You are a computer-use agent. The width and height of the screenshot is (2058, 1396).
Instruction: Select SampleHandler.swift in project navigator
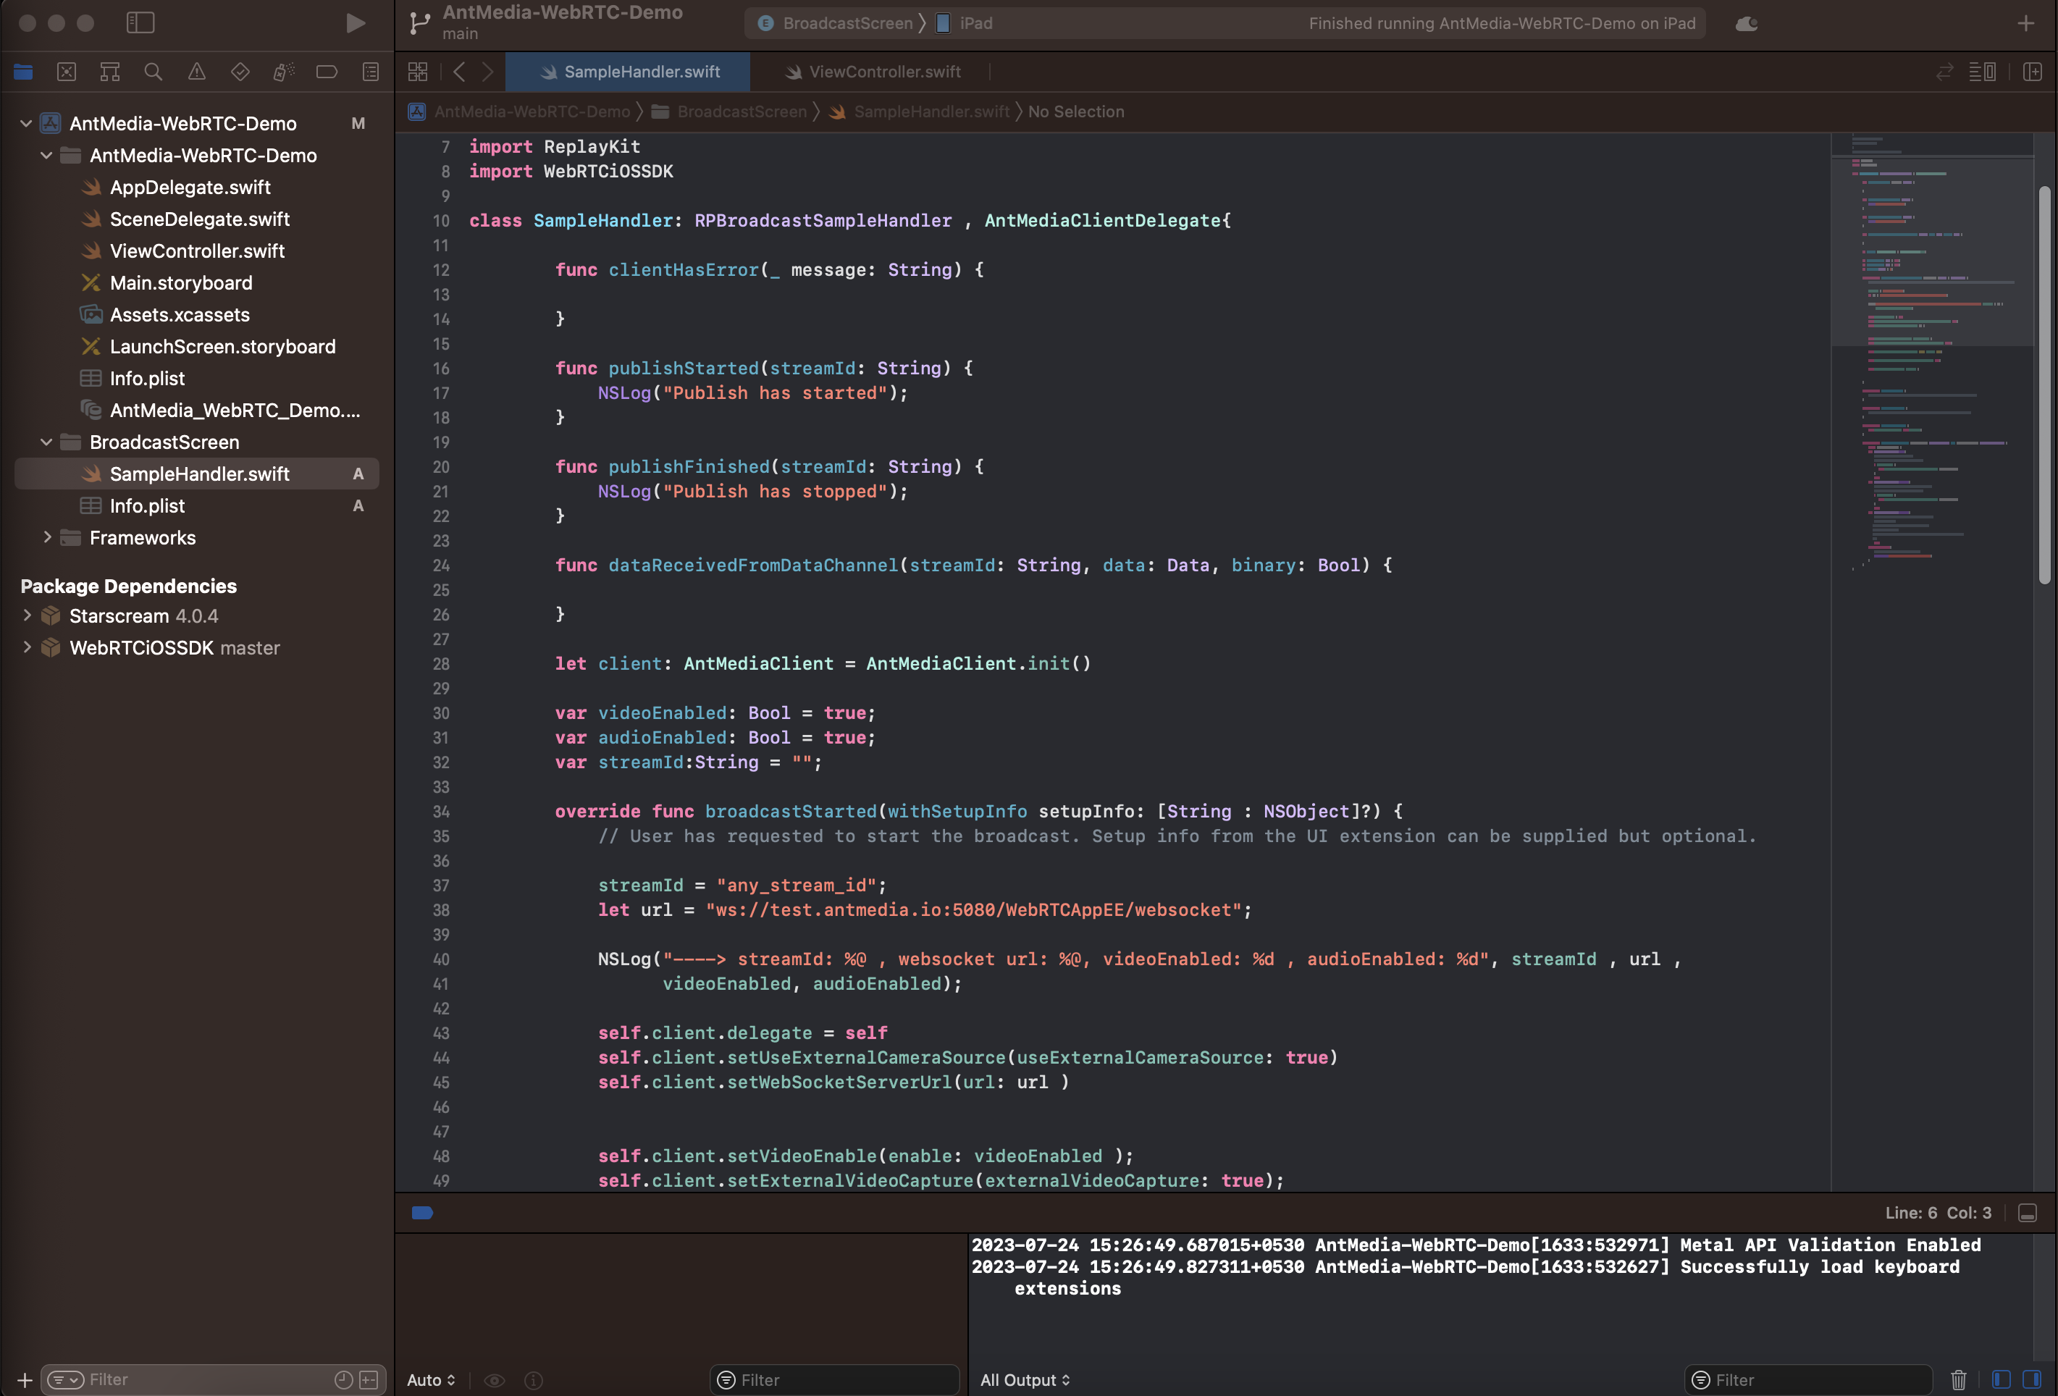[196, 474]
